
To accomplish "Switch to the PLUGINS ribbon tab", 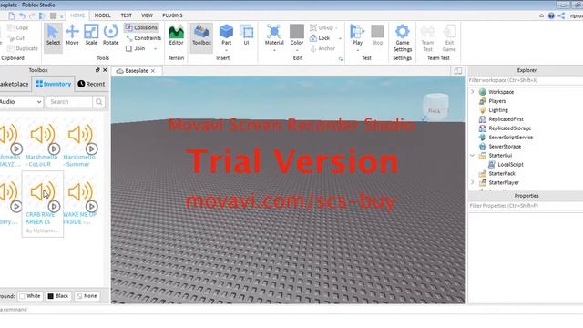I will 172,15.
